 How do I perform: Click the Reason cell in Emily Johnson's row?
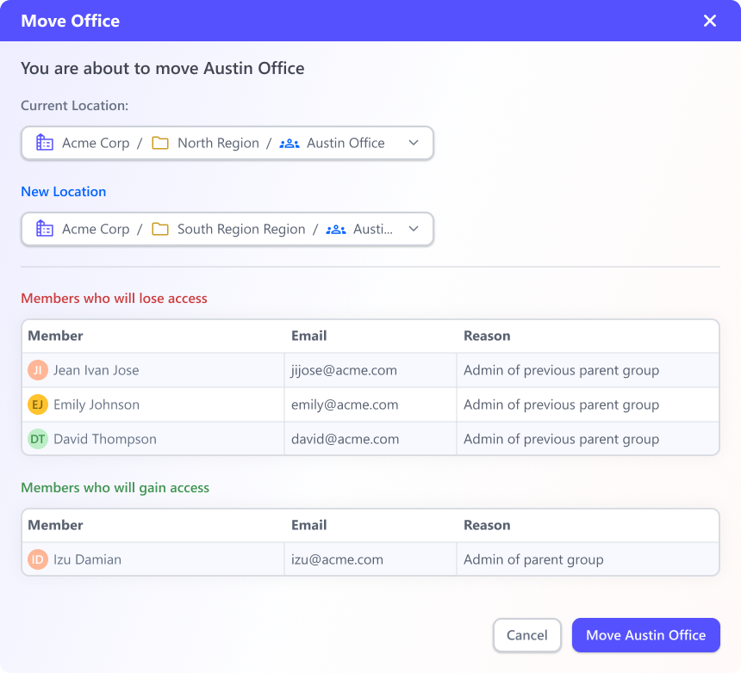coord(588,404)
